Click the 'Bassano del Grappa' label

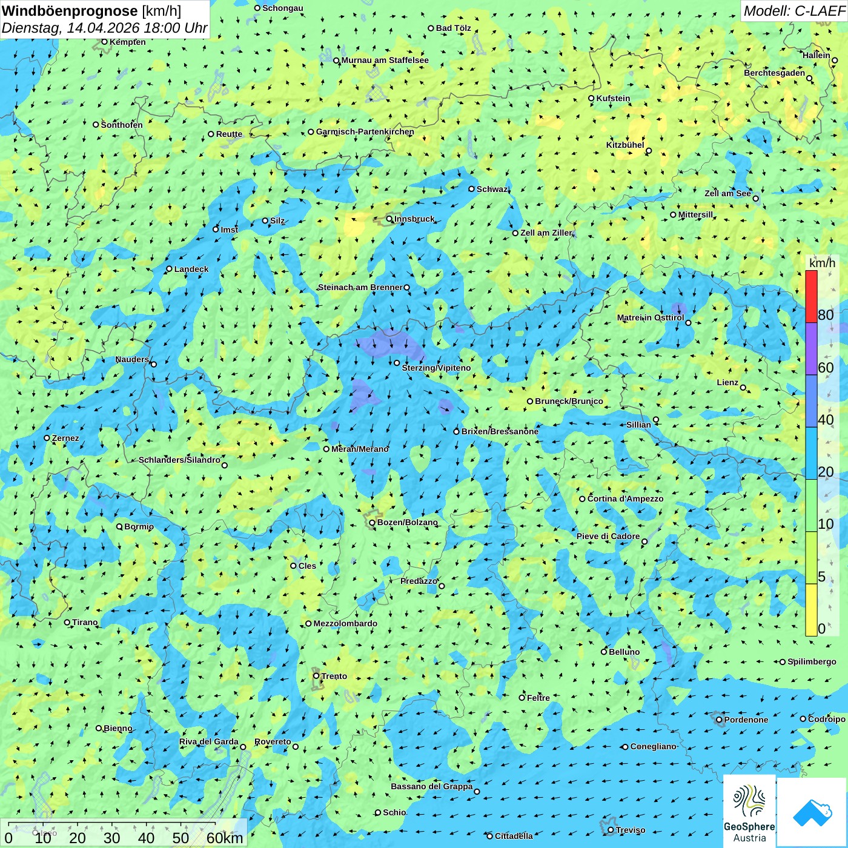tap(432, 786)
